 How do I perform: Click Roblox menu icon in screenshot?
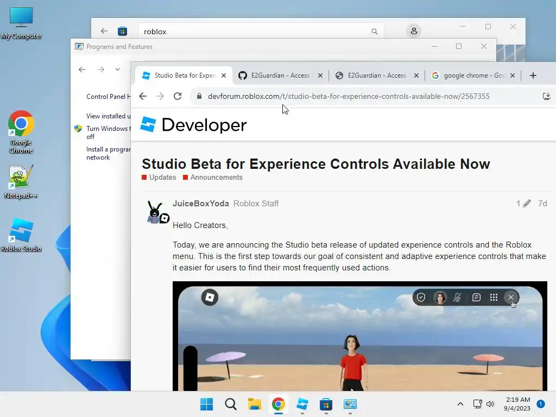(x=210, y=297)
